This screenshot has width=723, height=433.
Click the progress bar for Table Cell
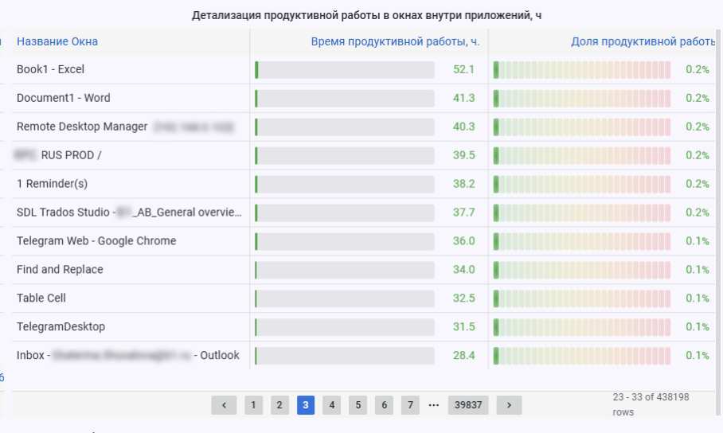click(x=345, y=298)
